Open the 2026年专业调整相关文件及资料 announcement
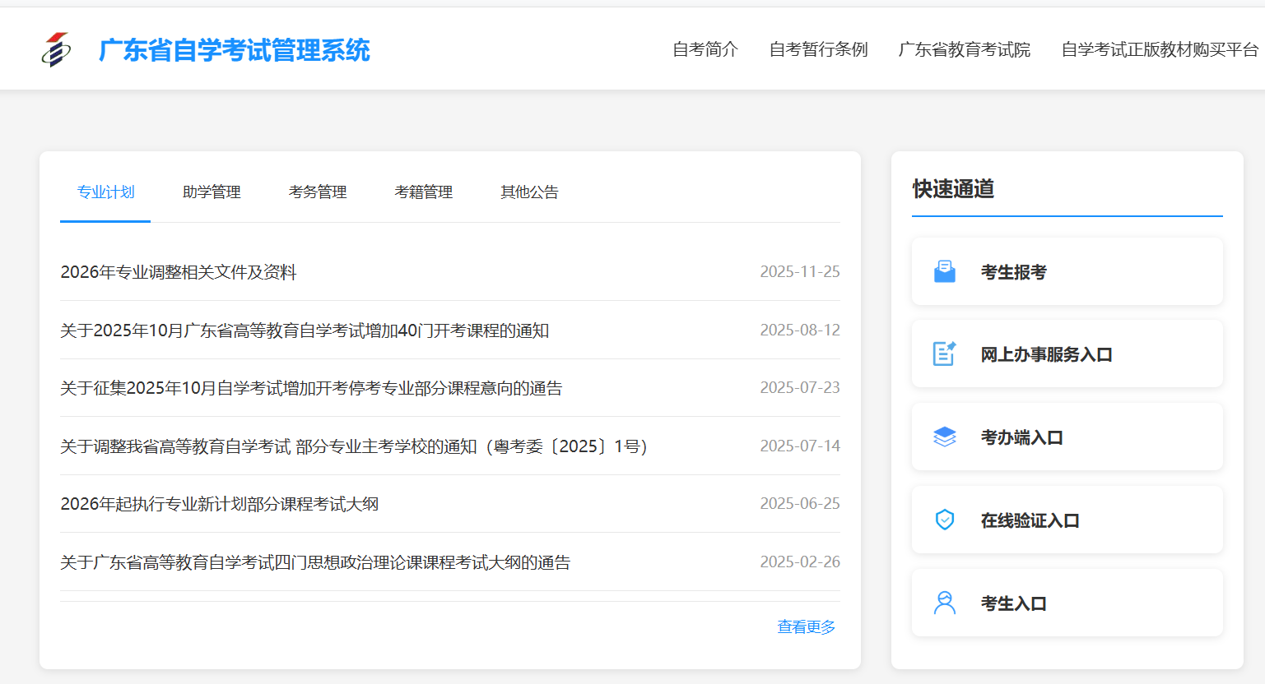This screenshot has height=684, width=1265. point(178,272)
